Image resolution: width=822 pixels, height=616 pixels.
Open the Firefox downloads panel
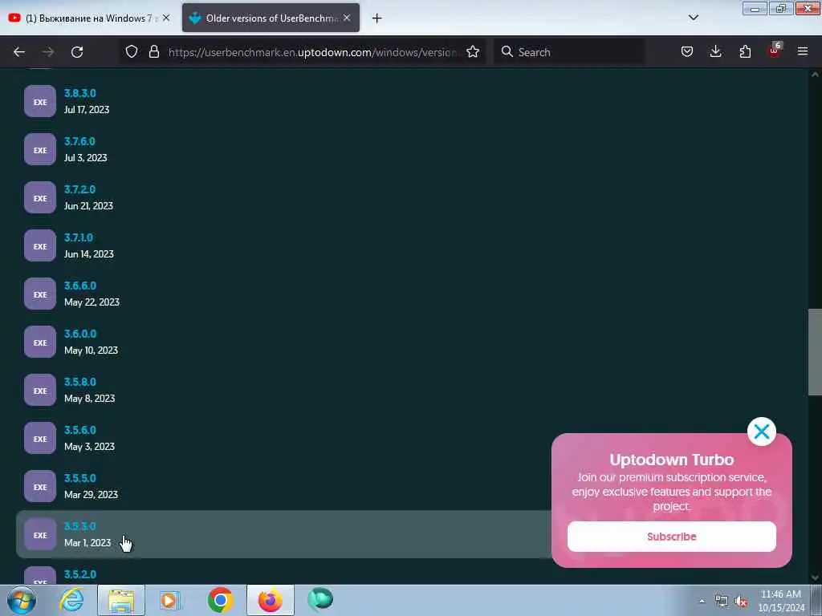tap(715, 51)
